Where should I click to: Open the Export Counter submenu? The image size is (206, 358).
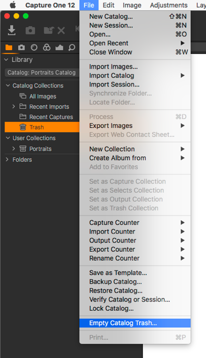[x=135, y=249]
